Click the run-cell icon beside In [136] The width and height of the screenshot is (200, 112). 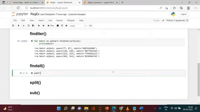pyautogui.click(x=32, y=41)
